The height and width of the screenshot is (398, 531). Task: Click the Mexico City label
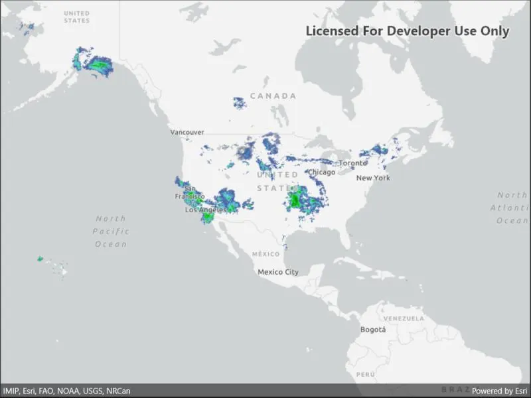click(278, 272)
